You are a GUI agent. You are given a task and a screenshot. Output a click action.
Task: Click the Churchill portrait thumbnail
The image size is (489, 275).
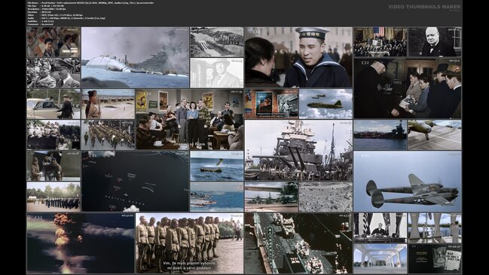435,41
